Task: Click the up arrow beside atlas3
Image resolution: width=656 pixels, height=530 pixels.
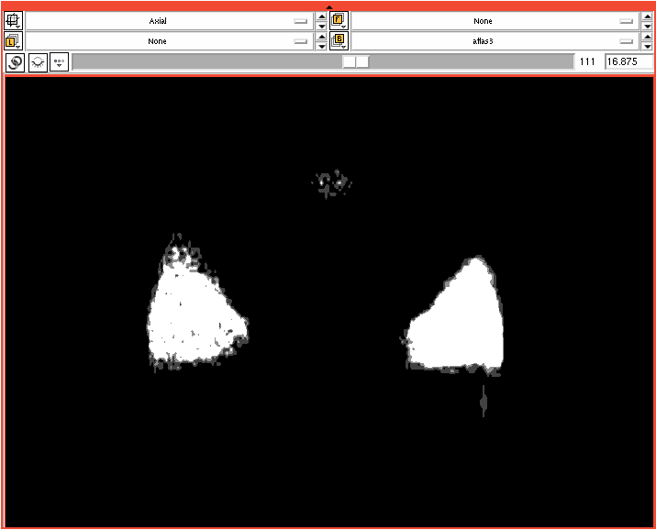Action: pyautogui.click(x=647, y=37)
